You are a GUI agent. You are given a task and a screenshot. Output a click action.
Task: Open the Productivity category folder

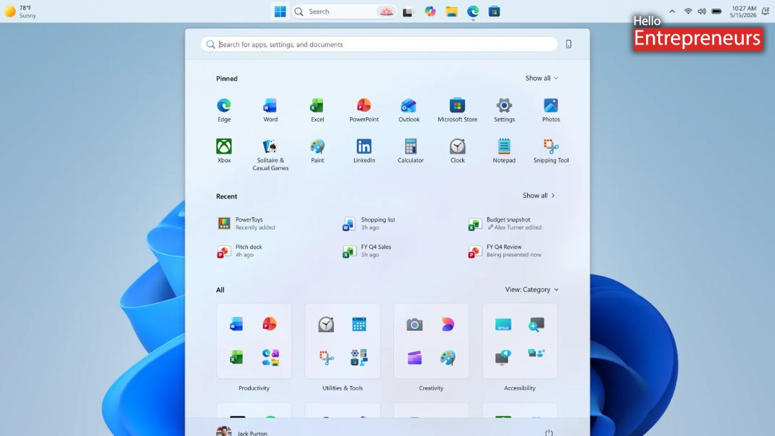(x=254, y=341)
